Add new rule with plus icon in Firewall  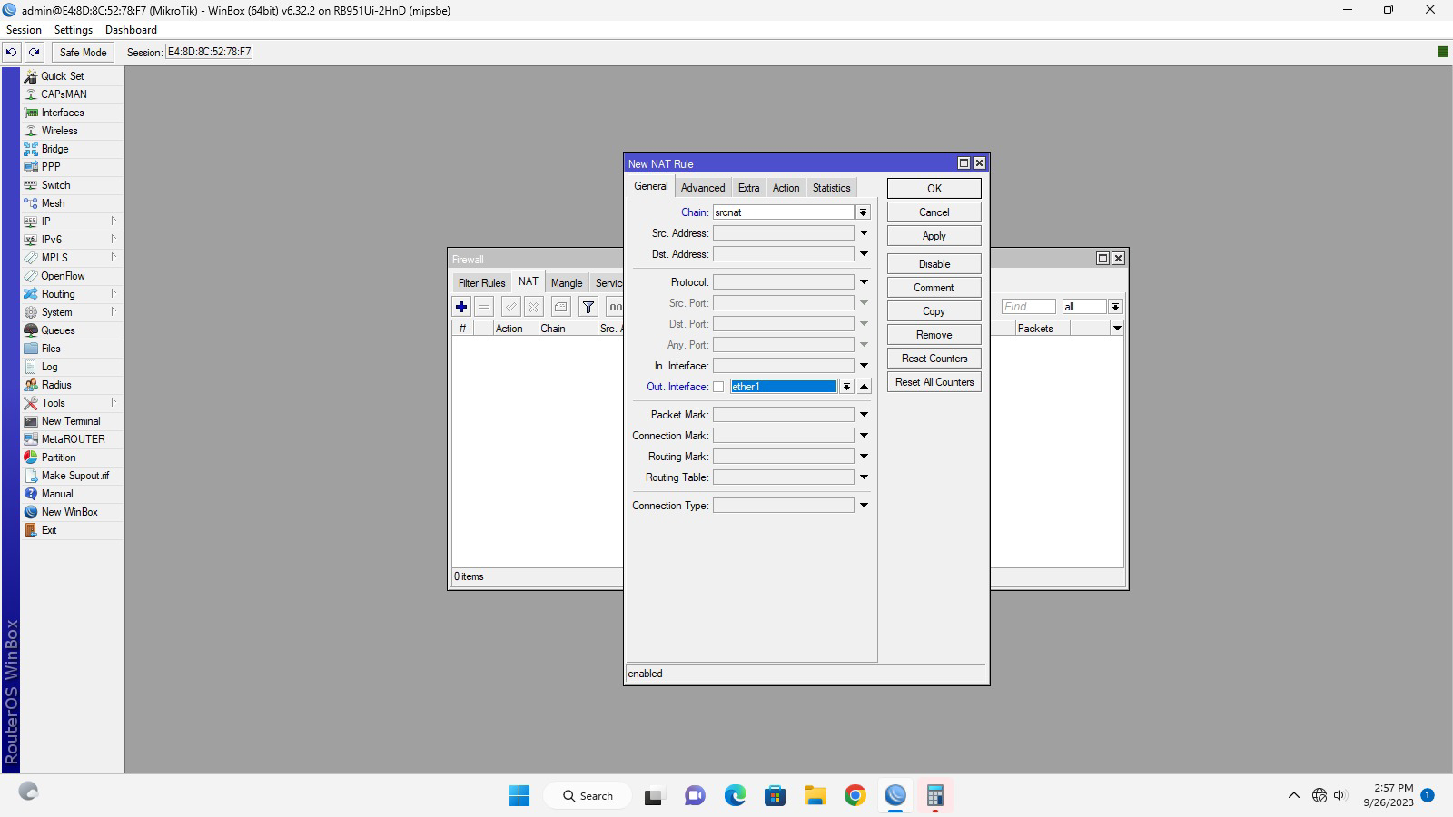(461, 307)
